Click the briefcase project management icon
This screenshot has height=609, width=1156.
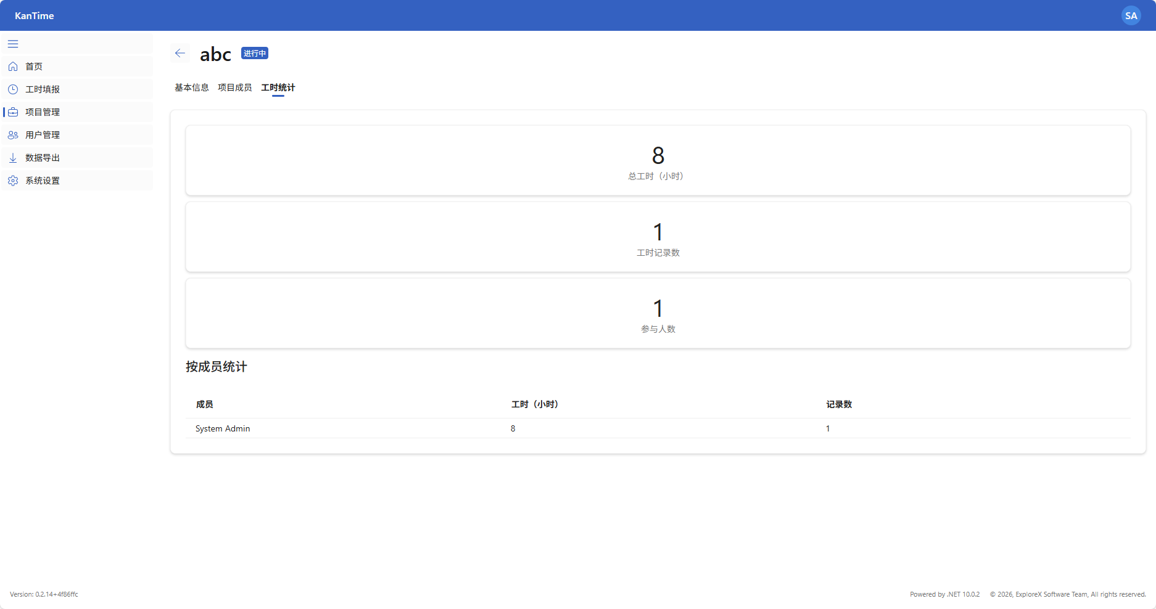pyautogui.click(x=13, y=112)
